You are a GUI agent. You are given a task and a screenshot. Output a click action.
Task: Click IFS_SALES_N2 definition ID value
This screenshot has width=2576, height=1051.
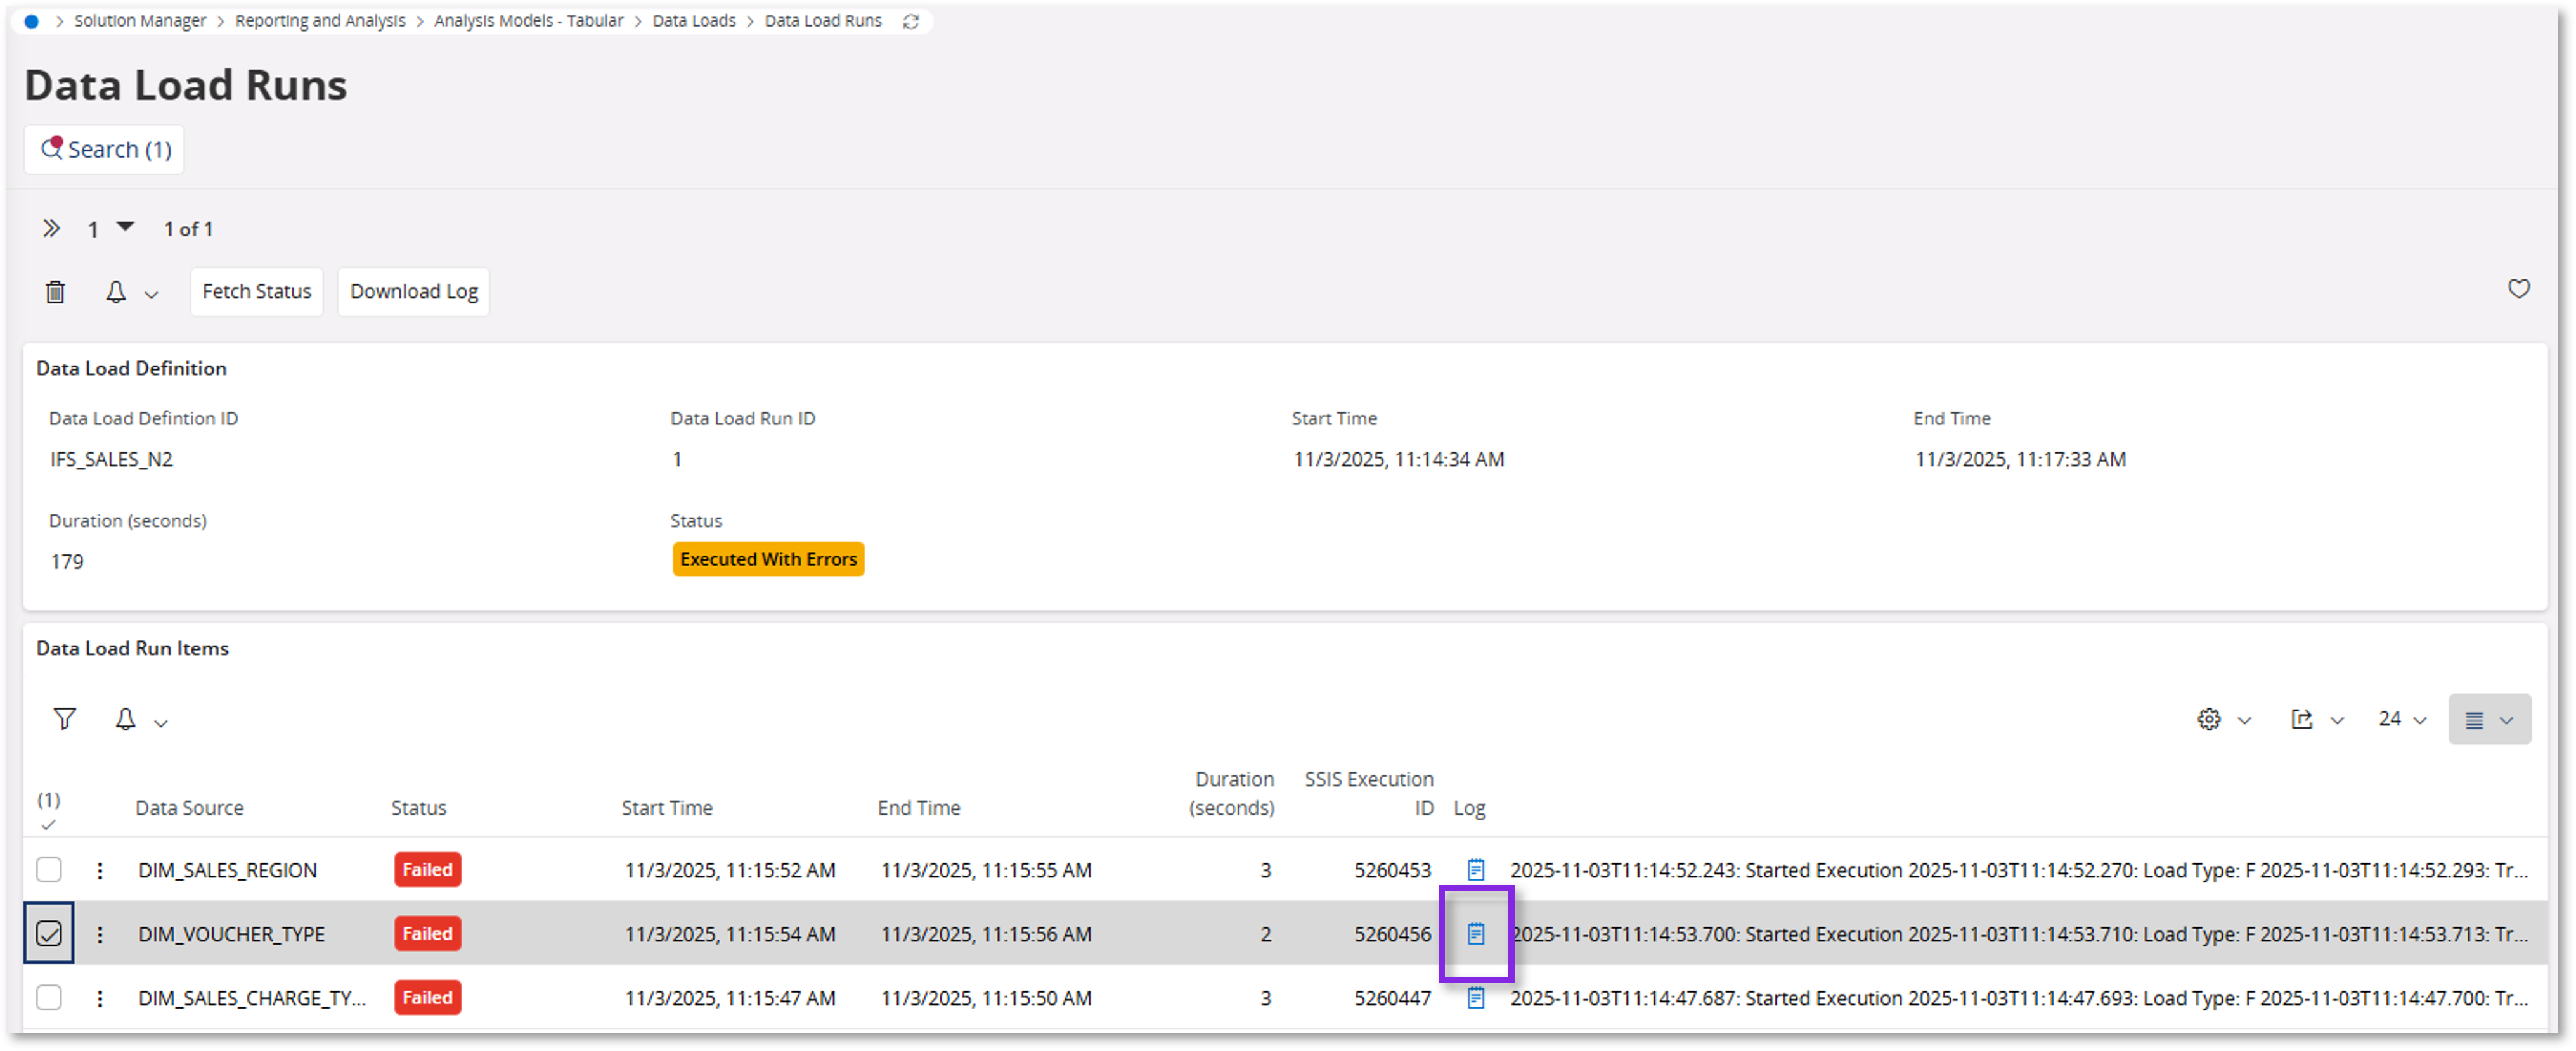[x=111, y=459]
